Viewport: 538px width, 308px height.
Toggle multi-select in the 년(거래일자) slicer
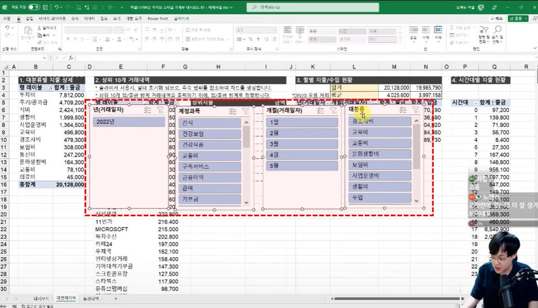pos(148,110)
